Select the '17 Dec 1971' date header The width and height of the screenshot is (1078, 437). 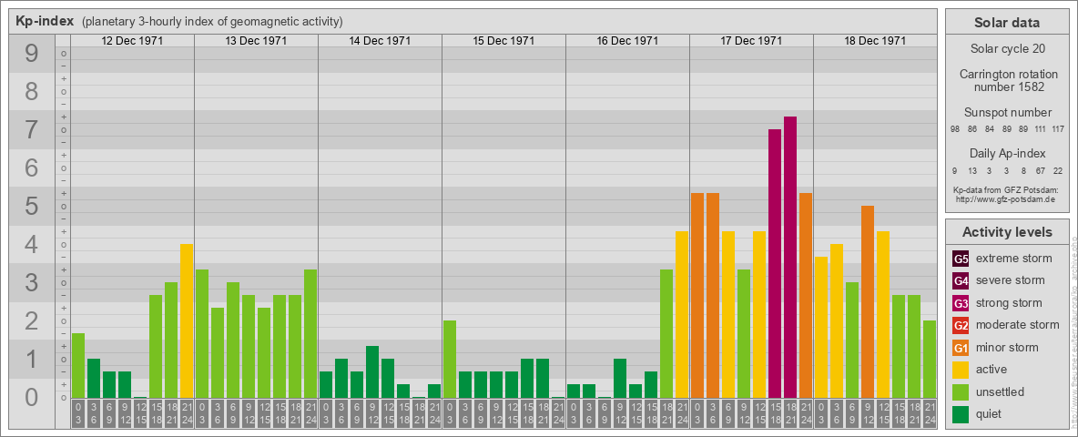tap(751, 41)
